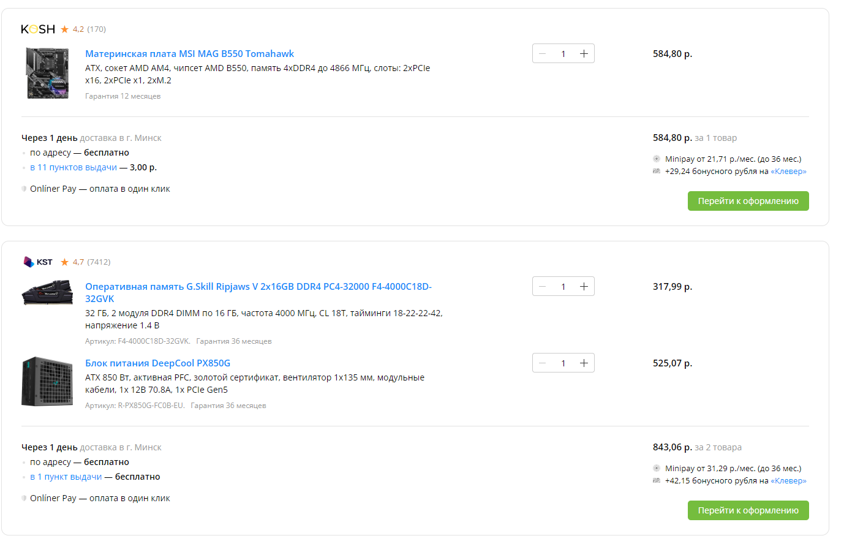
Task: Click the KOSH star rating icon
Action: tap(64, 29)
